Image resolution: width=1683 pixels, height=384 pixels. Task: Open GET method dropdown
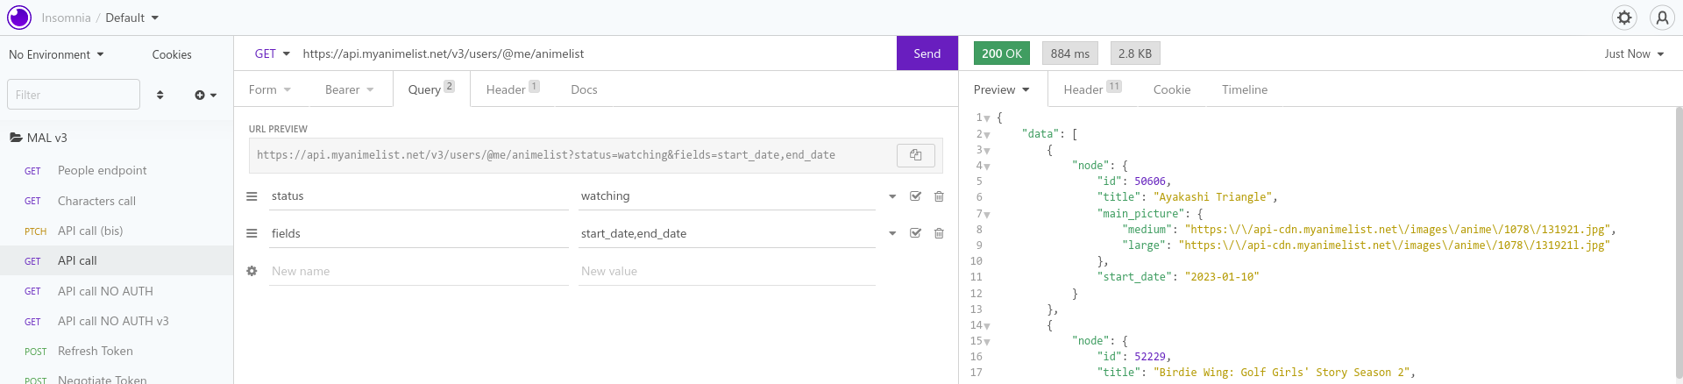pos(272,53)
